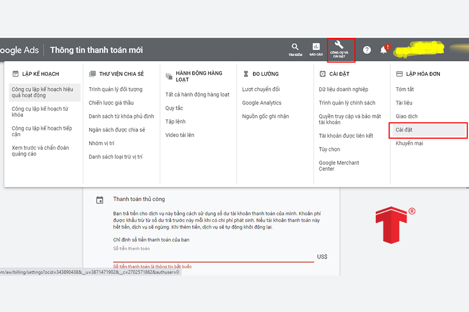Open Trình quản lý đối tượng
The image size is (469, 312).
(116, 89)
